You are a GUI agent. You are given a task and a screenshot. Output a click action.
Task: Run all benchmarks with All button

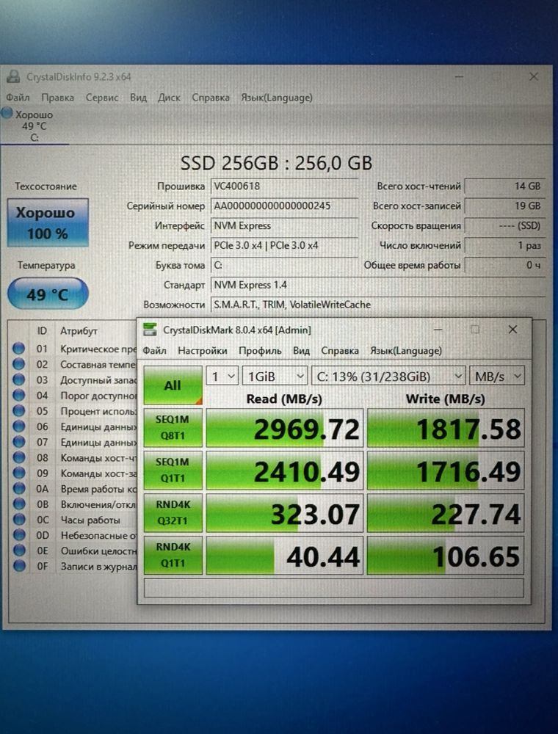pos(173,385)
